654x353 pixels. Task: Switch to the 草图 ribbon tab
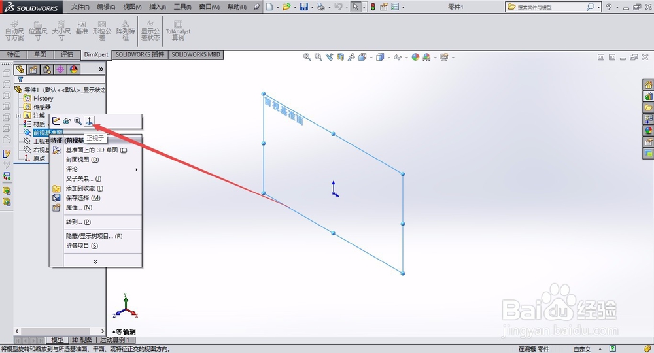pyautogui.click(x=40, y=54)
